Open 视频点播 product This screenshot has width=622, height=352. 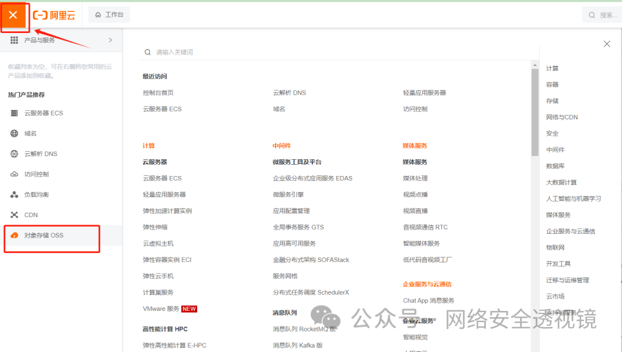[x=415, y=195]
